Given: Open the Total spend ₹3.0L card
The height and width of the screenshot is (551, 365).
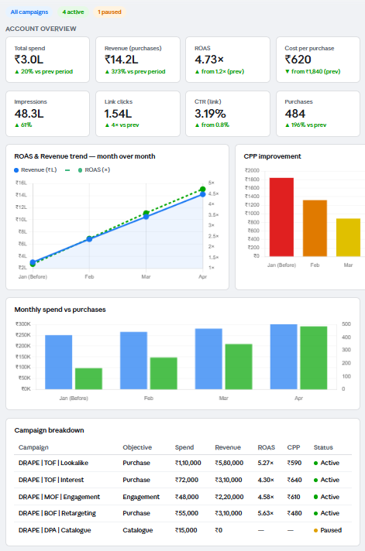Looking at the screenshot, I should pos(47,60).
